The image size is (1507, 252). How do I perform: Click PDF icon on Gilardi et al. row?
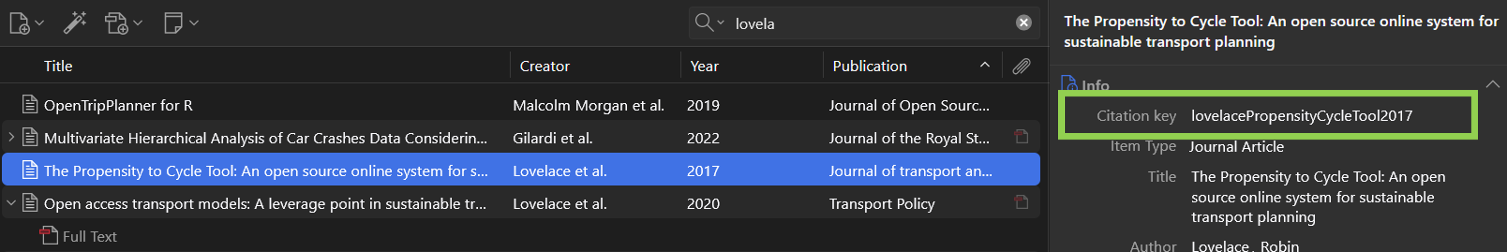(1021, 137)
